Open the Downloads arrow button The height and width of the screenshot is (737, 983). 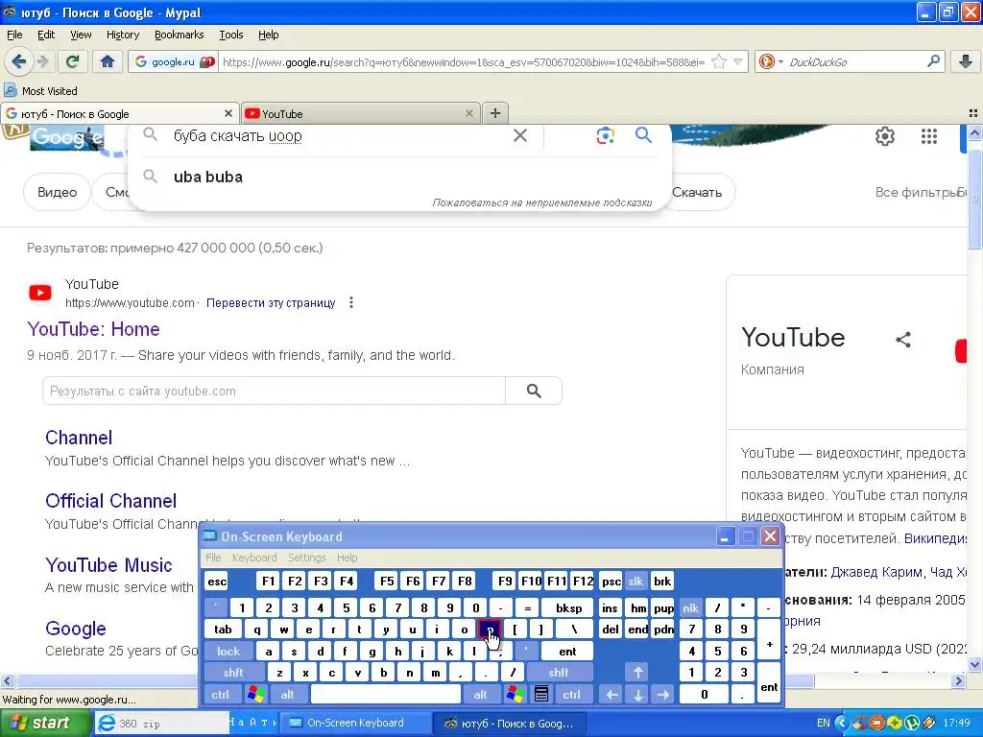click(x=966, y=61)
